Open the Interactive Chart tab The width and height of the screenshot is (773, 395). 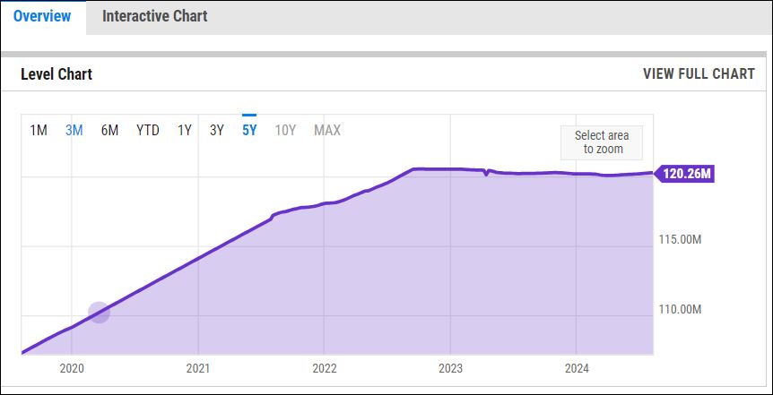click(x=155, y=16)
